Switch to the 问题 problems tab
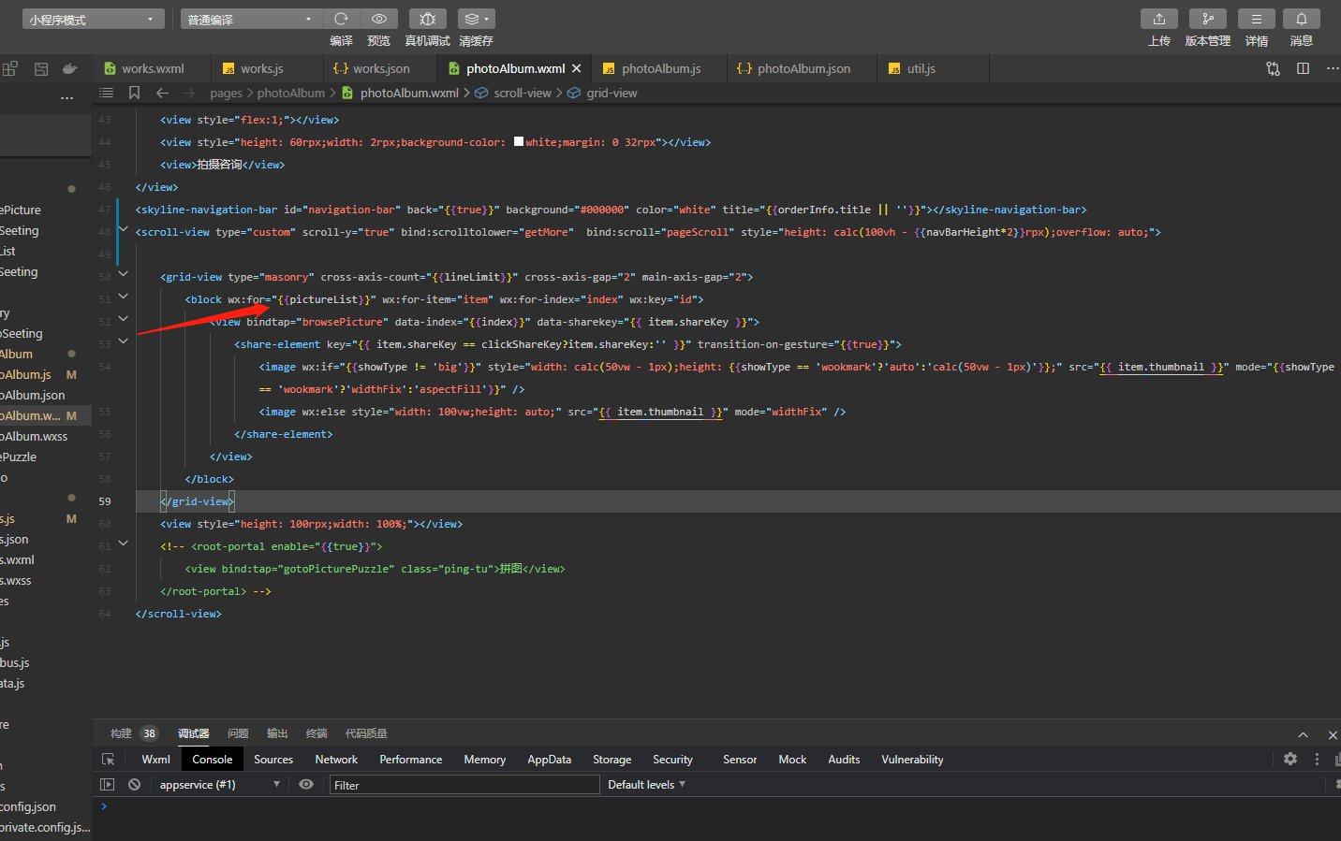The width and height of the screenshot is (1341, 841). tap(239, 733)
